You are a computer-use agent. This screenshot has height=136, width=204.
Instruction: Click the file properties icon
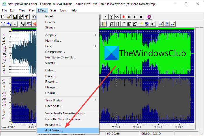point(21,17)
